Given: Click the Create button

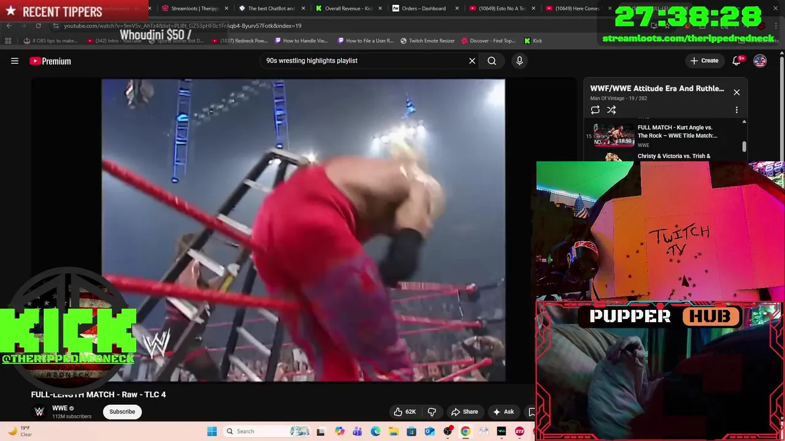Looking at the screenshot, I should tap(704, 61).
